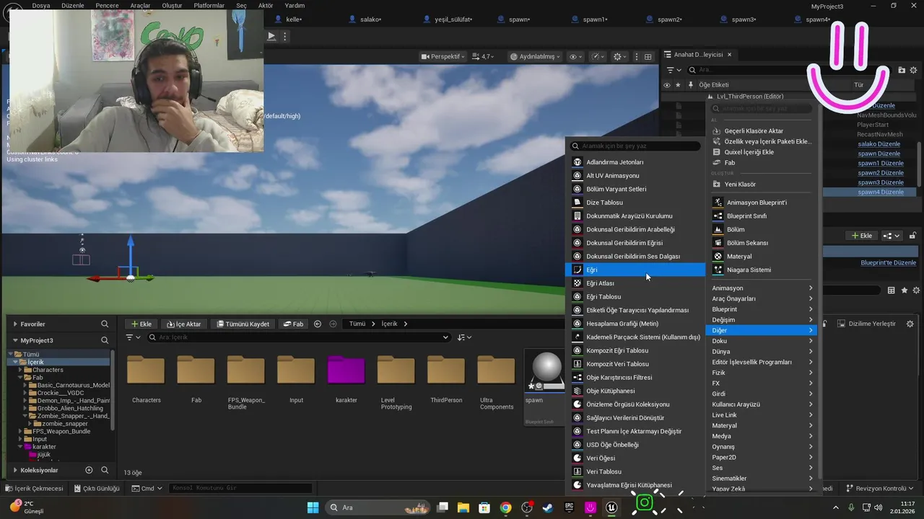The image size is (924, 519).
Task: Click the Ara: İçerik search field
Action: click(x=299, y=337)
